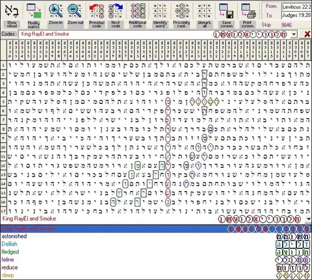
Task: Click the green Hebrew letters beside 'fledged'
Action: (293, 252)
